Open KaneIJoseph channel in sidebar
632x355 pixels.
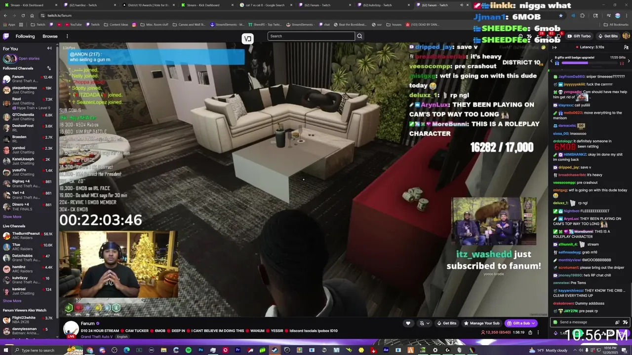tap(28, 161)
